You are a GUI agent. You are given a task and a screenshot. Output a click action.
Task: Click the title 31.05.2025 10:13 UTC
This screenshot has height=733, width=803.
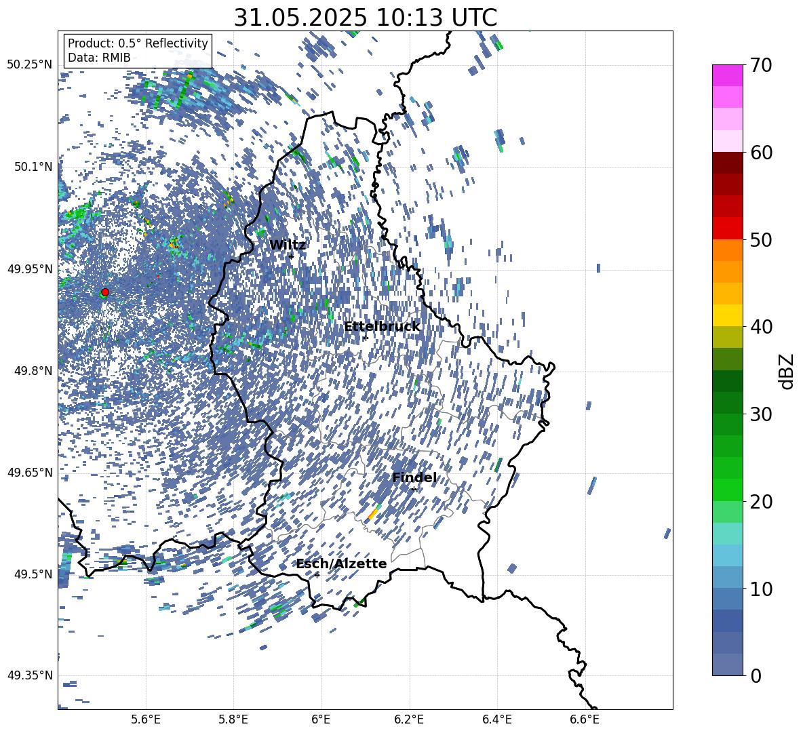(366, 18)
